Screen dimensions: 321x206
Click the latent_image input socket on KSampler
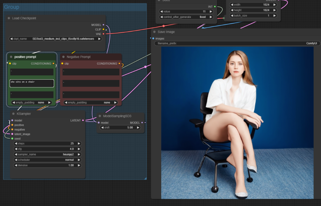(12, 134)
